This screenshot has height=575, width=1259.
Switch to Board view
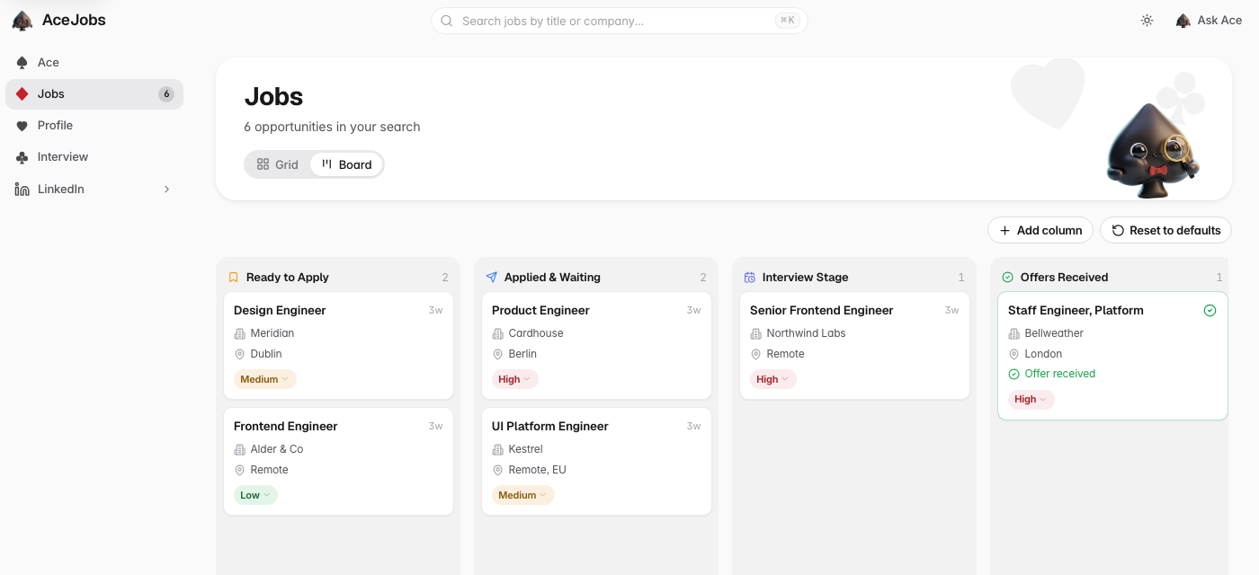346,164
